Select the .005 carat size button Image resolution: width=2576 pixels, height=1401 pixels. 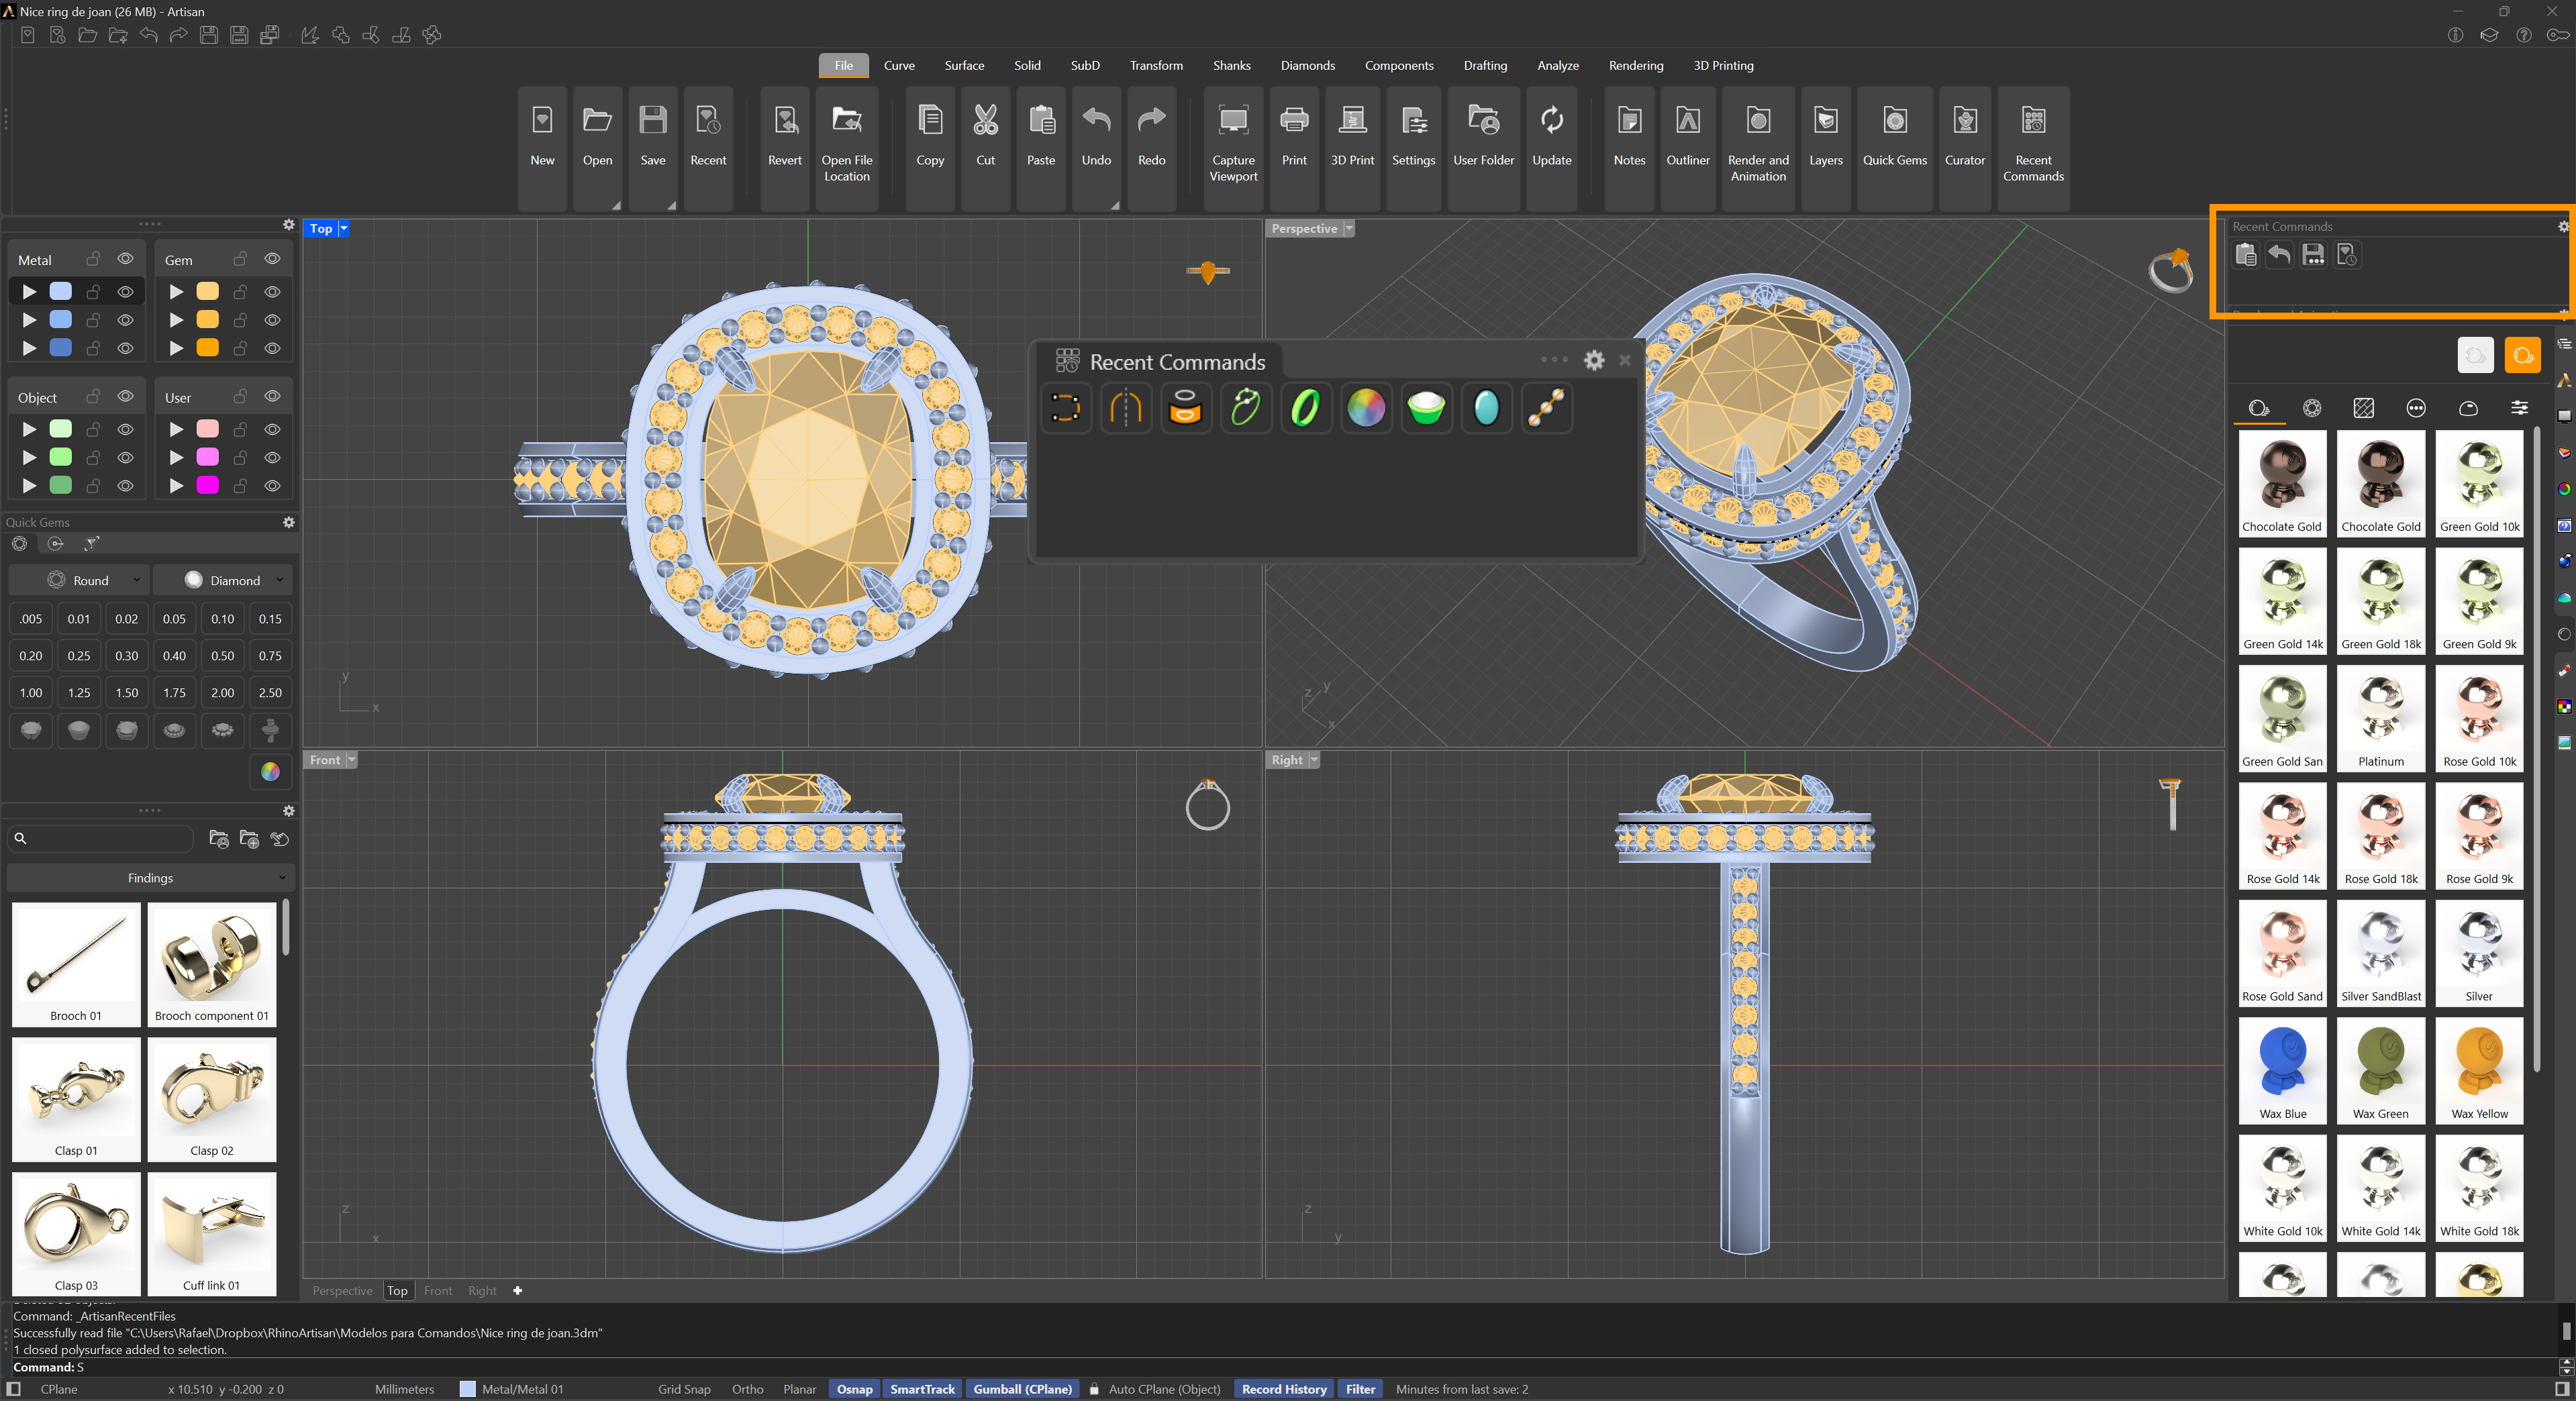pyautogui.click(x=31, y=619)
